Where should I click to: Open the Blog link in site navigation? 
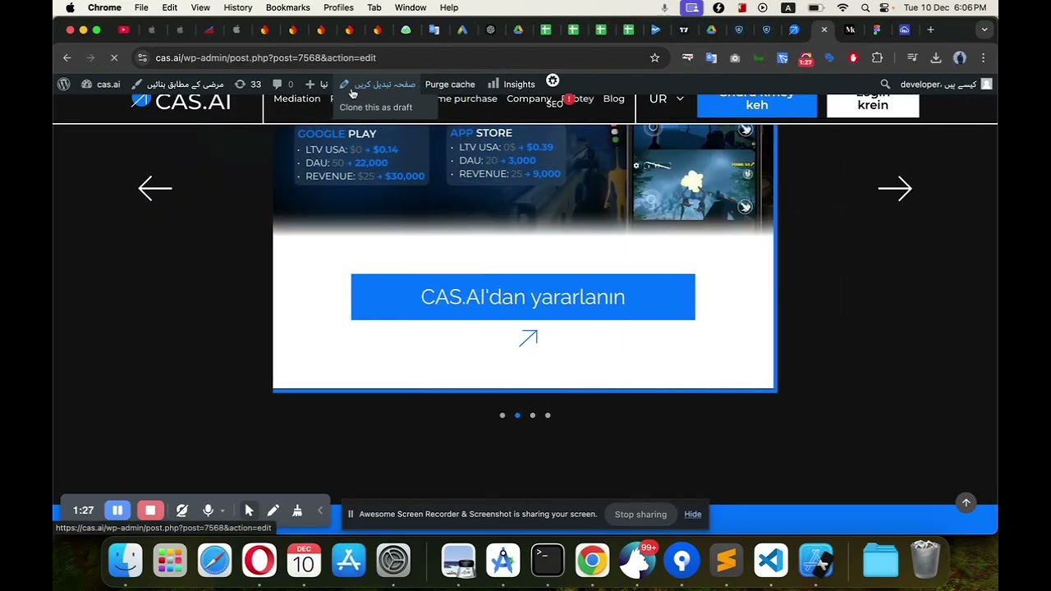(613, 98)
